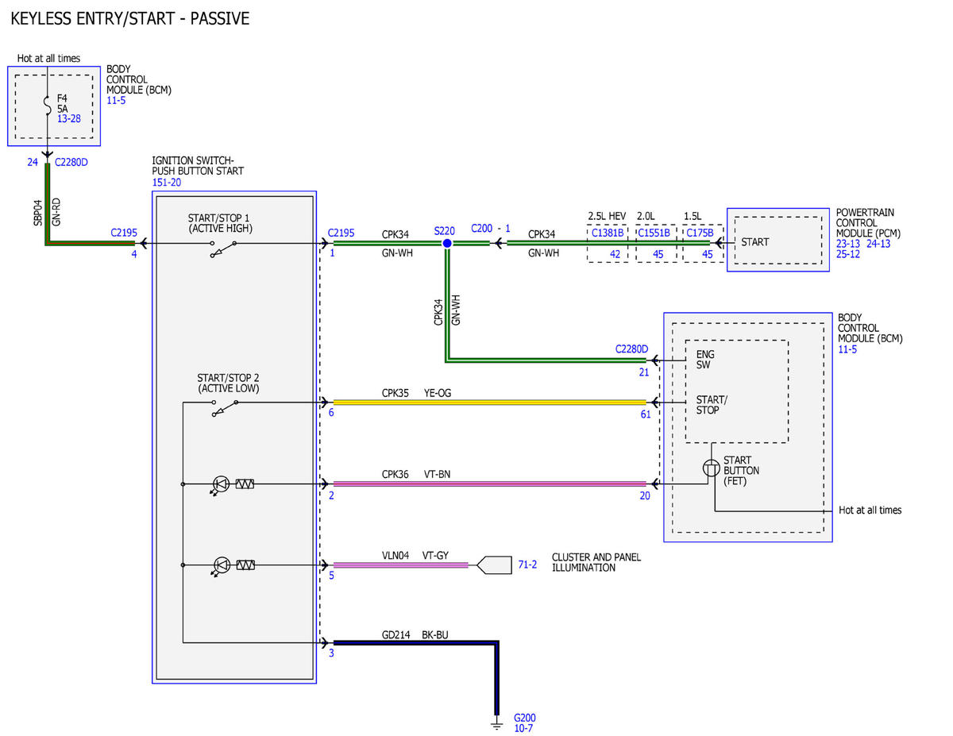The height and width of the screenshot is (736, 953).
Task: Select the S220 splice dot
Action: 447,244
